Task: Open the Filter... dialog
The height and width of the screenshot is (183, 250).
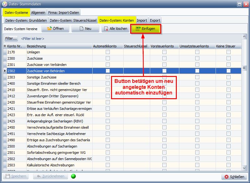Action: coord(11,39)
